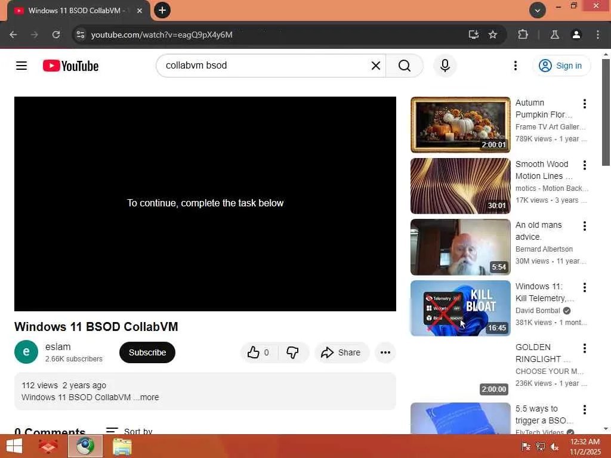The height and width of the screenshot is (458, 611).
Task: Click the magnifier search button
Action: [405, 66]
